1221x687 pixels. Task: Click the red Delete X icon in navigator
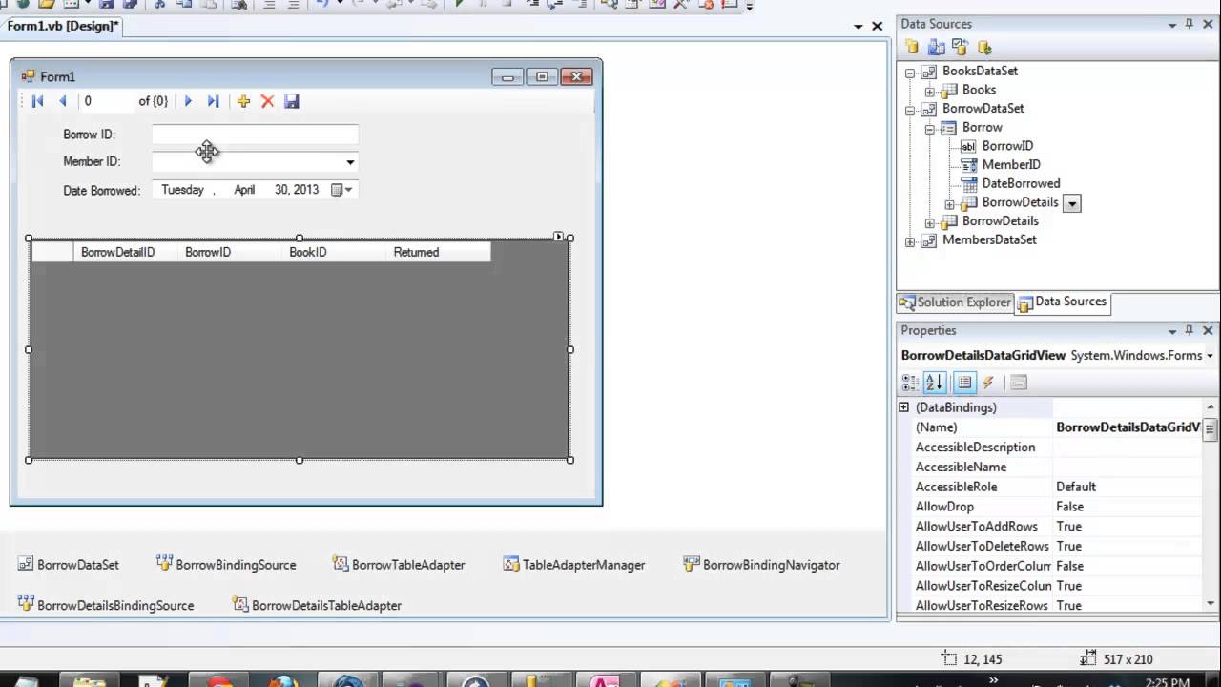click(x=268, y=101)
